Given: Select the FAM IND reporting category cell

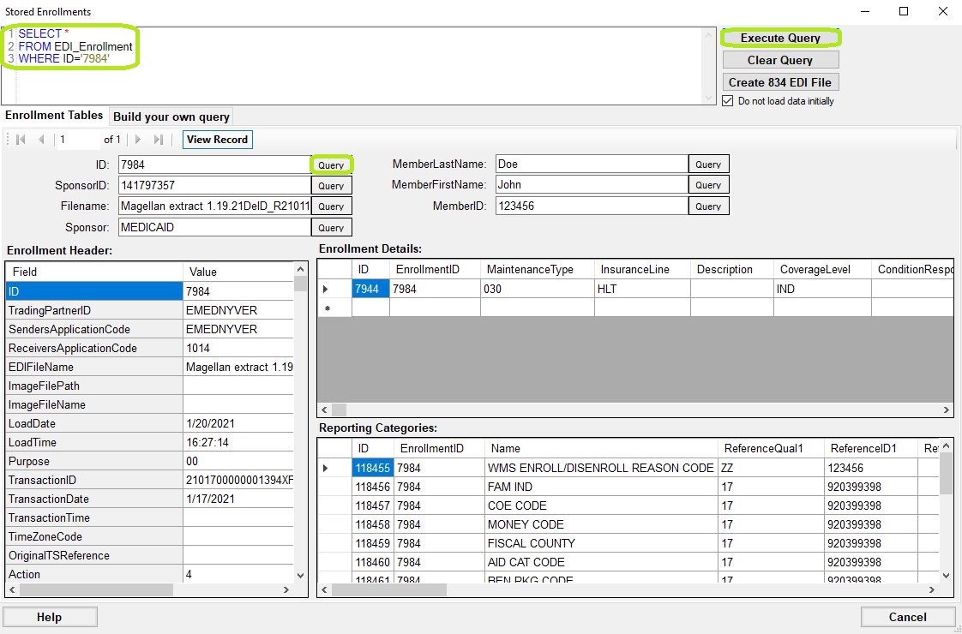Looking at the screenshot, I should coord(601,487).
